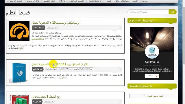Click the magnifier icon in search box
The image size is (185, 104).
pos(130,12)
